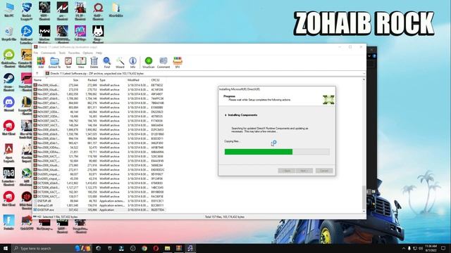Open the Discord desktop shortcut
Screen dimensions: 451x253
click(x=9, y=105)
